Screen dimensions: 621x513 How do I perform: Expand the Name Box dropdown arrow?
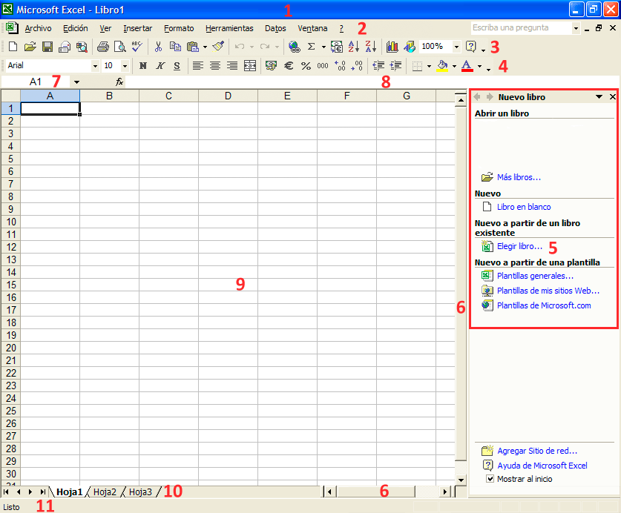[x=76, y=82]
